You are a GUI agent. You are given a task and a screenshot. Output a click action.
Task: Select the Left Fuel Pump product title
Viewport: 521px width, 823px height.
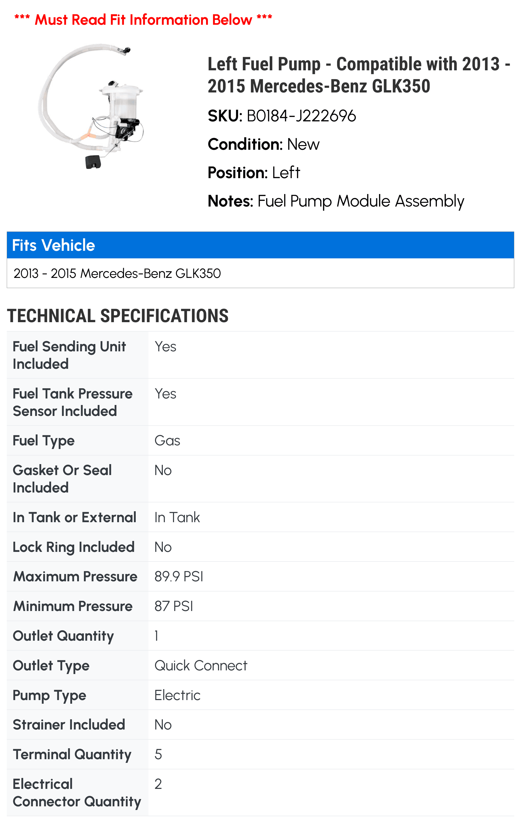359,75
